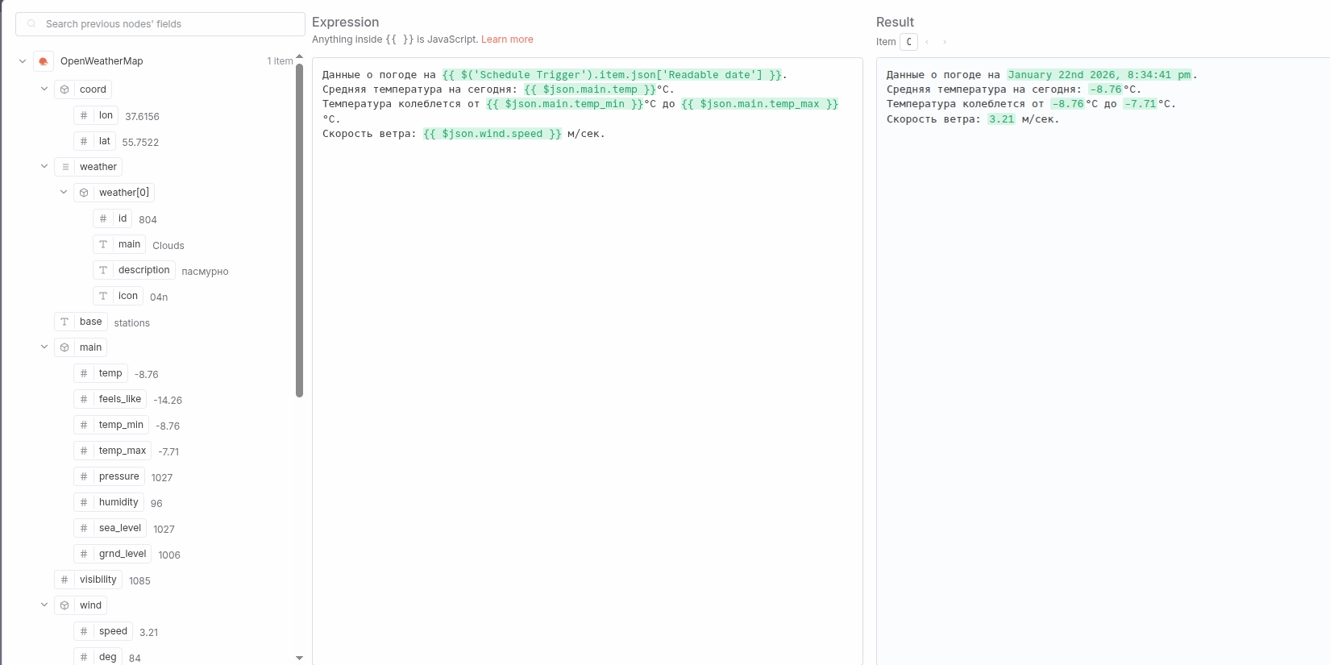The height and width of the screenshot is (665, 1330).
Task: Select the pressure field pill
Action: coord(118,476)
